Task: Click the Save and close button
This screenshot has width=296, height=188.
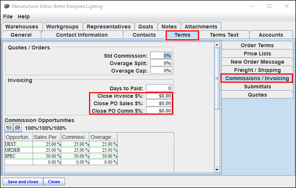Action: coord(23,182)
